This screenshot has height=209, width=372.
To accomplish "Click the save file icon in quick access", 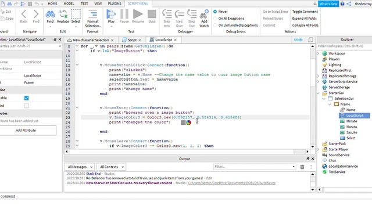I will [2, 4].
